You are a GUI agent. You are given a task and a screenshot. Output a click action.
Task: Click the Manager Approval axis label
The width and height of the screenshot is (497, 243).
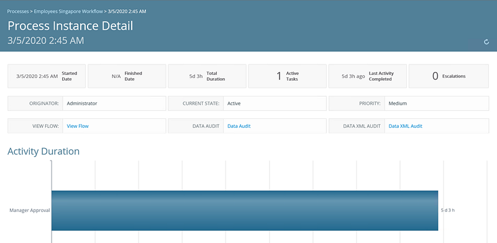click(29, 210)
